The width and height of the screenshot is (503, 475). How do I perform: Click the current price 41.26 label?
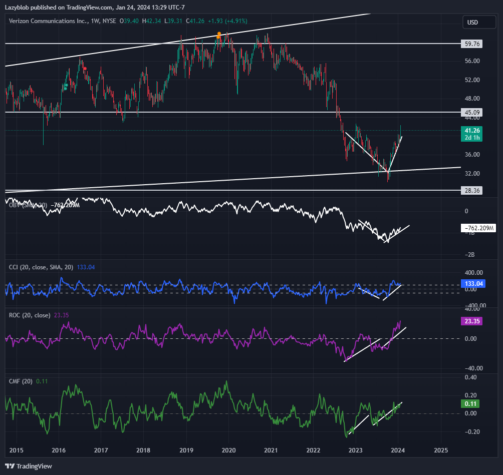coord(471,134)
